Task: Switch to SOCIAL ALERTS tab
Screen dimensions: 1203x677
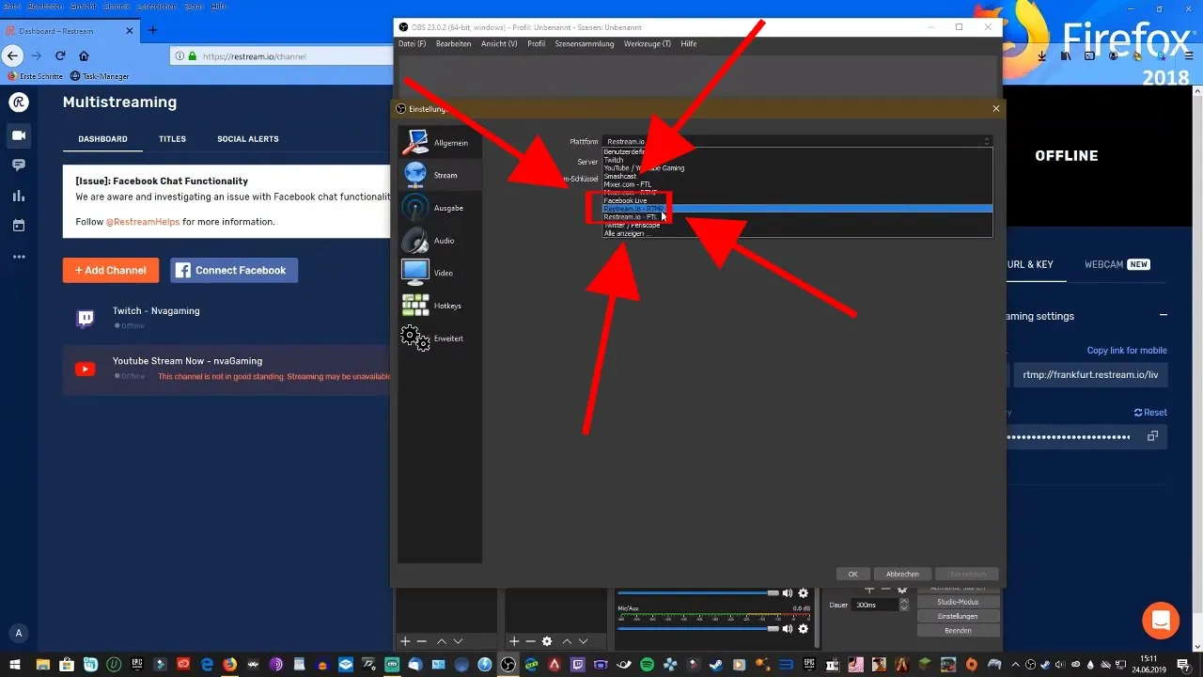Action: click(x=248, y=139)
